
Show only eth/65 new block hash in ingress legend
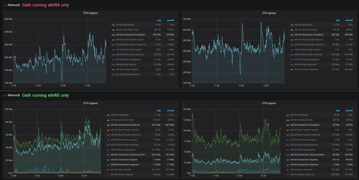tap(122, 120)
